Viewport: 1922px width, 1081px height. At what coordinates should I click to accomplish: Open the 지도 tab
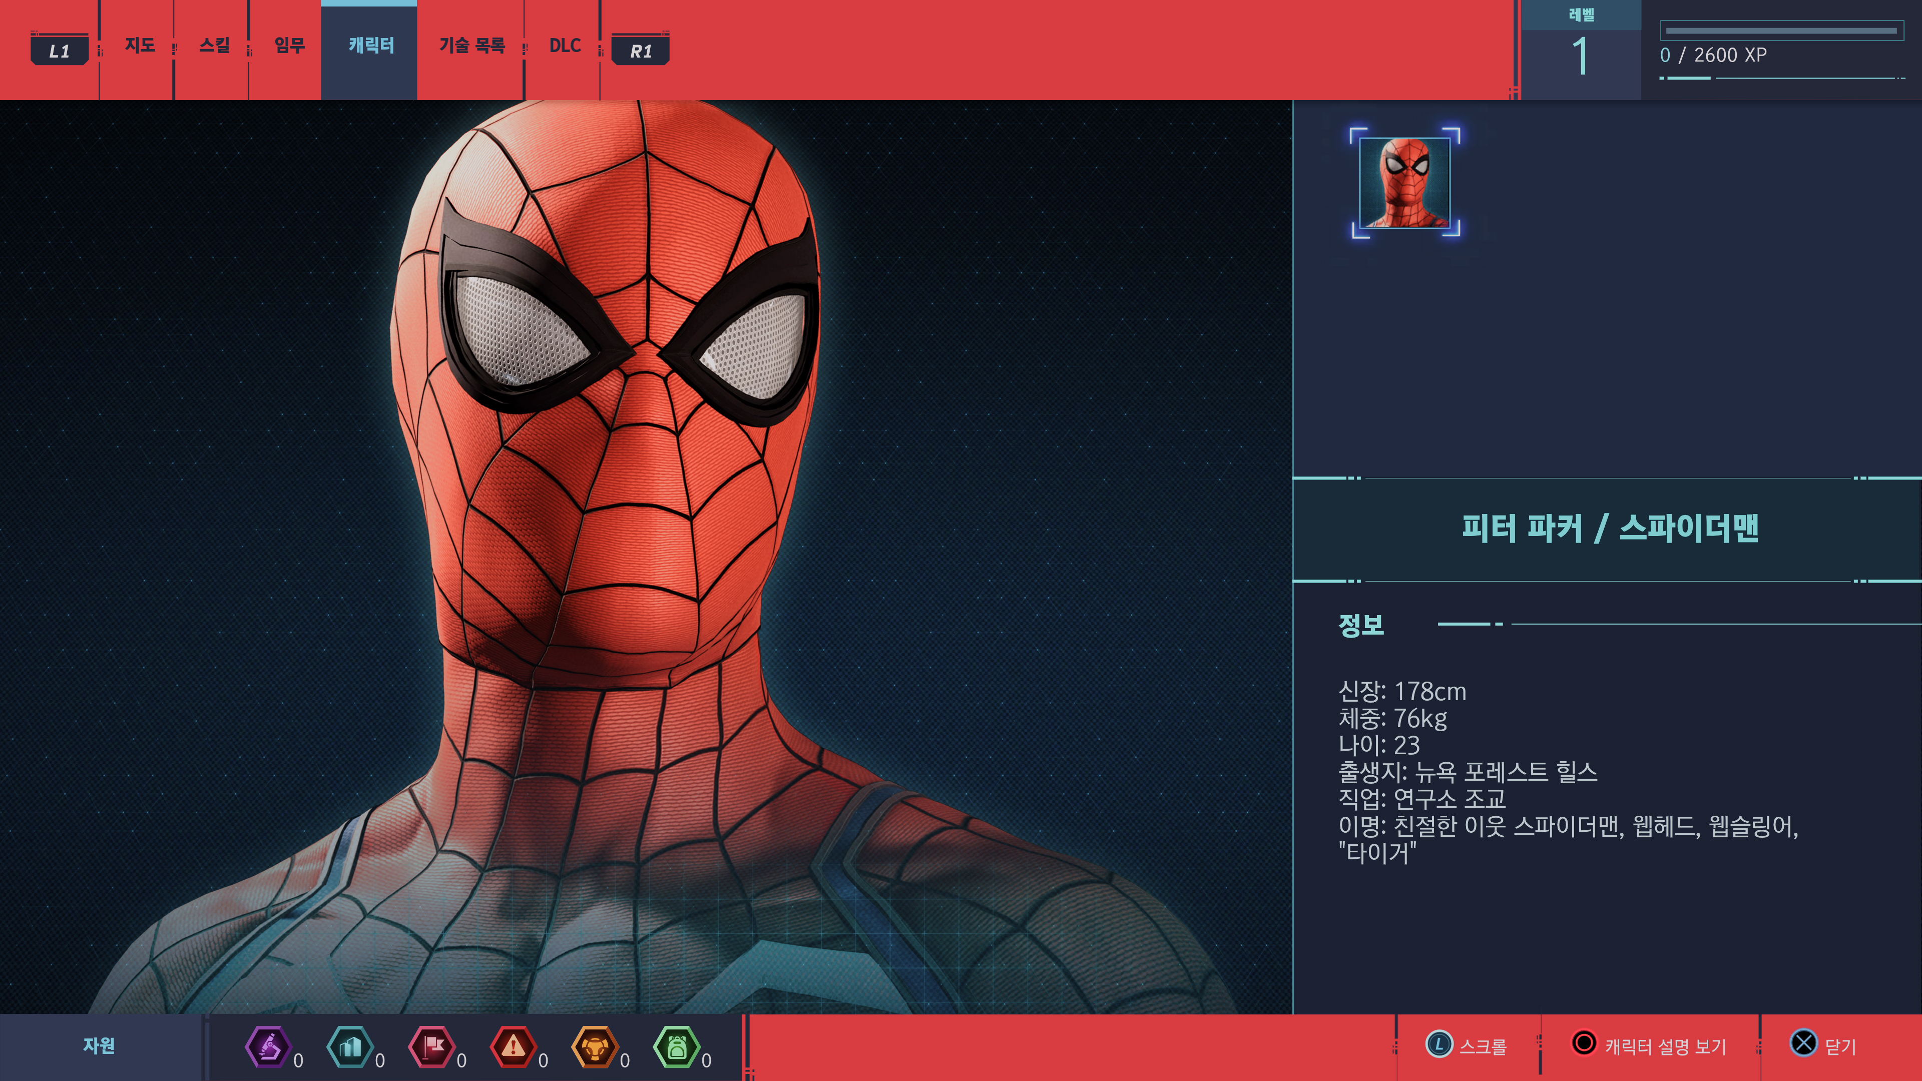(x=140, y=46)
